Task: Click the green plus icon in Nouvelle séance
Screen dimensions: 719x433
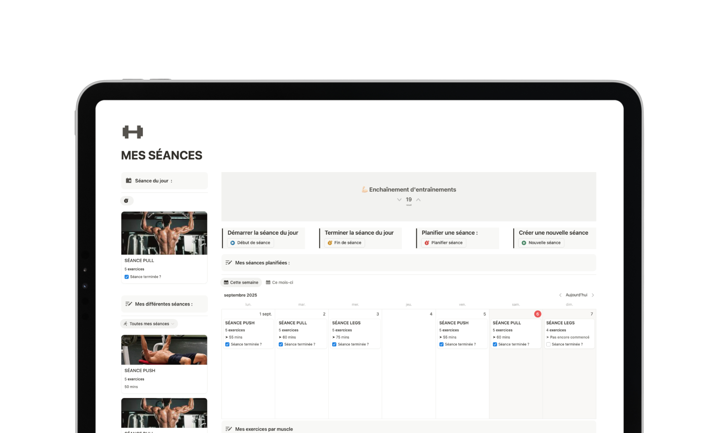Action: pos(524,243)
